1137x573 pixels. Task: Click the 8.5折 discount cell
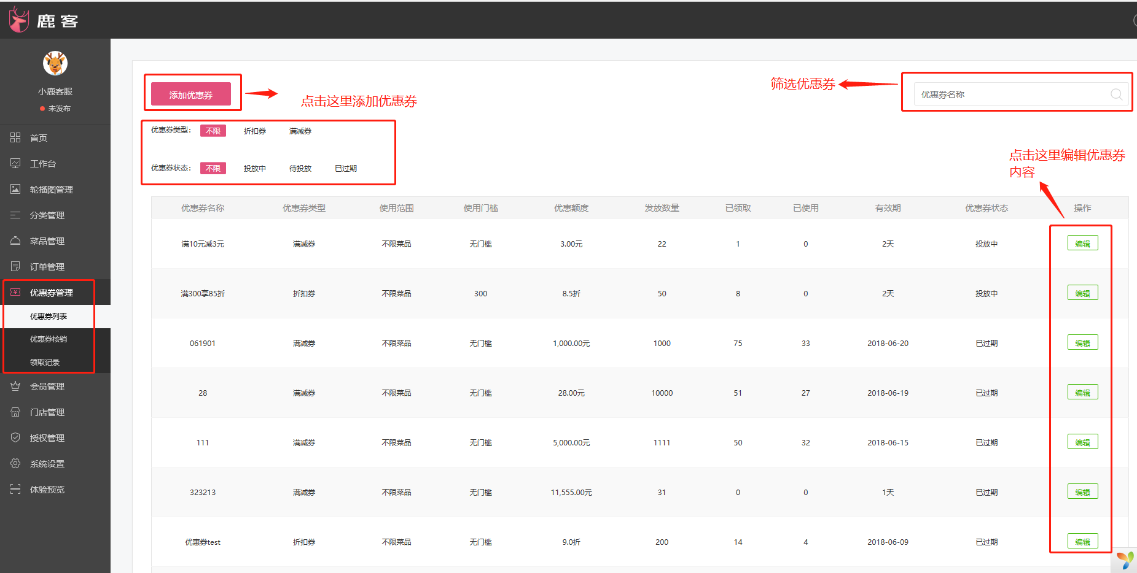(571, 293)
